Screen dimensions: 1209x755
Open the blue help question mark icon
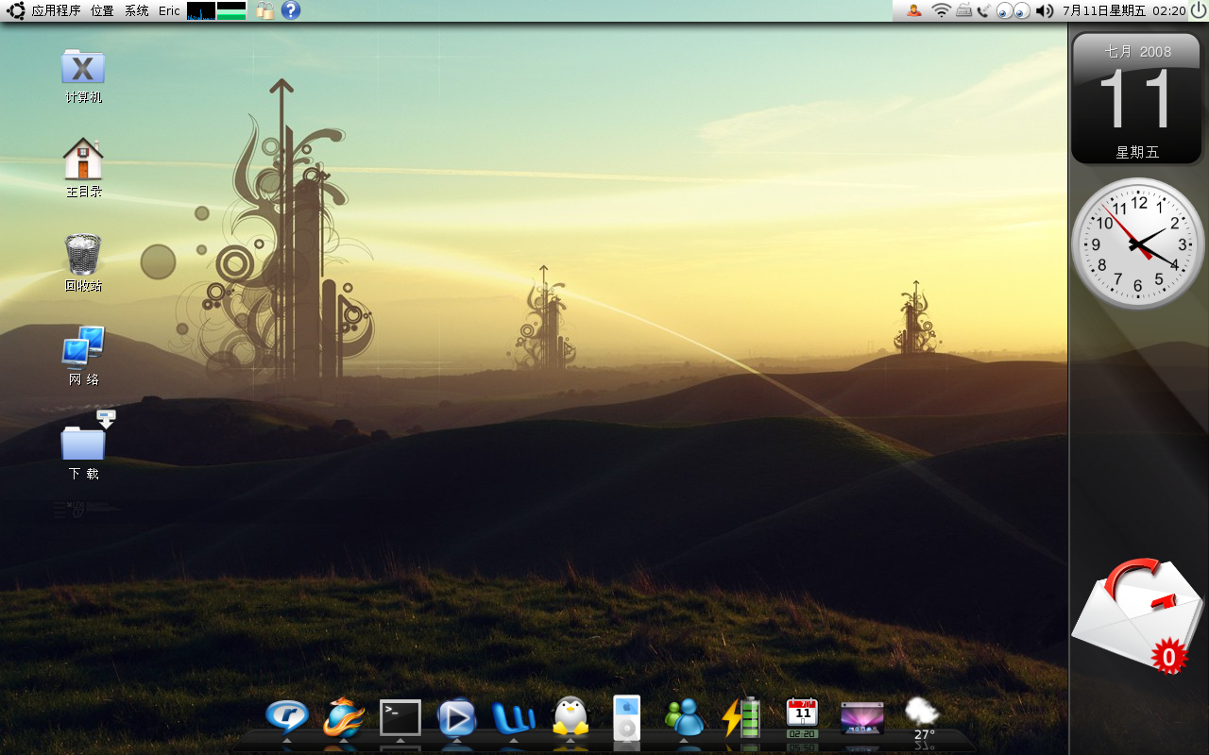[x=291, y=10]
